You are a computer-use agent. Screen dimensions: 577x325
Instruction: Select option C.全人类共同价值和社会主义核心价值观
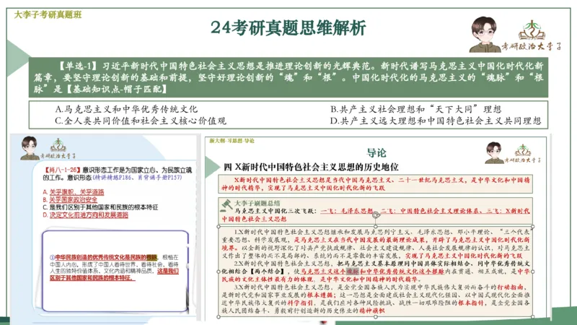point(141,121)
